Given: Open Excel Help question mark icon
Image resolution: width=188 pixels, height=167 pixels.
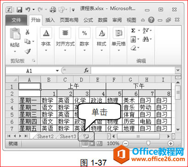Looking at the screenshot, I should pos(151,20).
